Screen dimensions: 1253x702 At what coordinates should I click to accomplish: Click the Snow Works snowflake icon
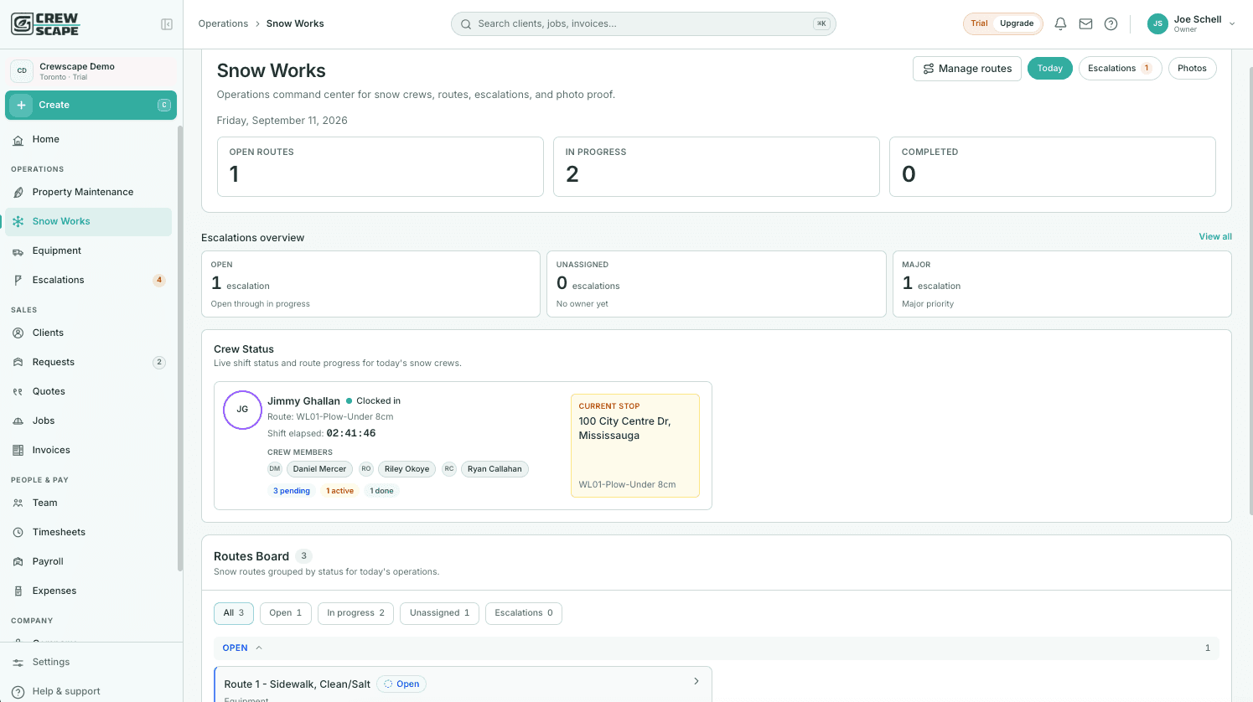click(x=18, y=222)
